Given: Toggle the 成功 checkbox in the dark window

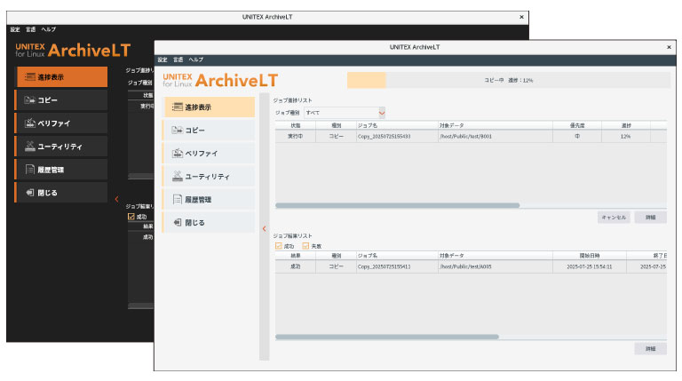Looking at the screenshot, I should coord(131,216).
